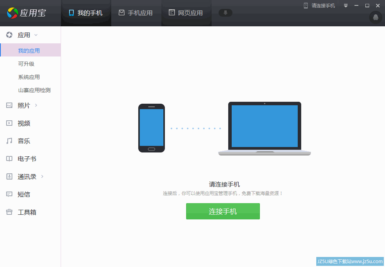The width and height of the screenshot is (385, 267).
Task: Click the 通讯录 contacts icon
Action: [9, 176]
